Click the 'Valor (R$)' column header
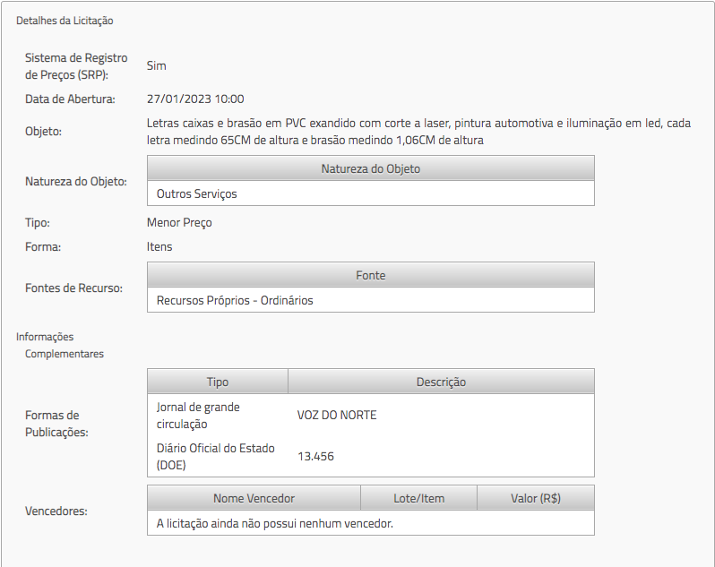The image size is (715, 567). 535,498
